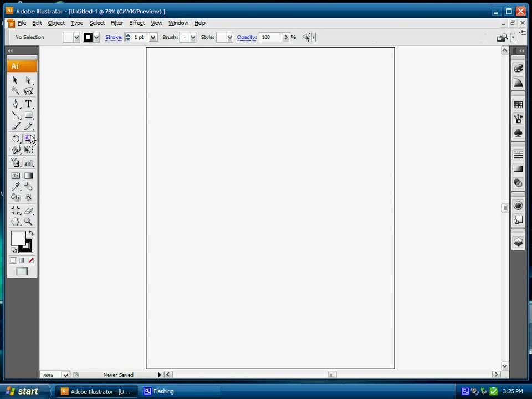Select the Column Graph tool
The image size is (532, 399).
click(28, 163)
